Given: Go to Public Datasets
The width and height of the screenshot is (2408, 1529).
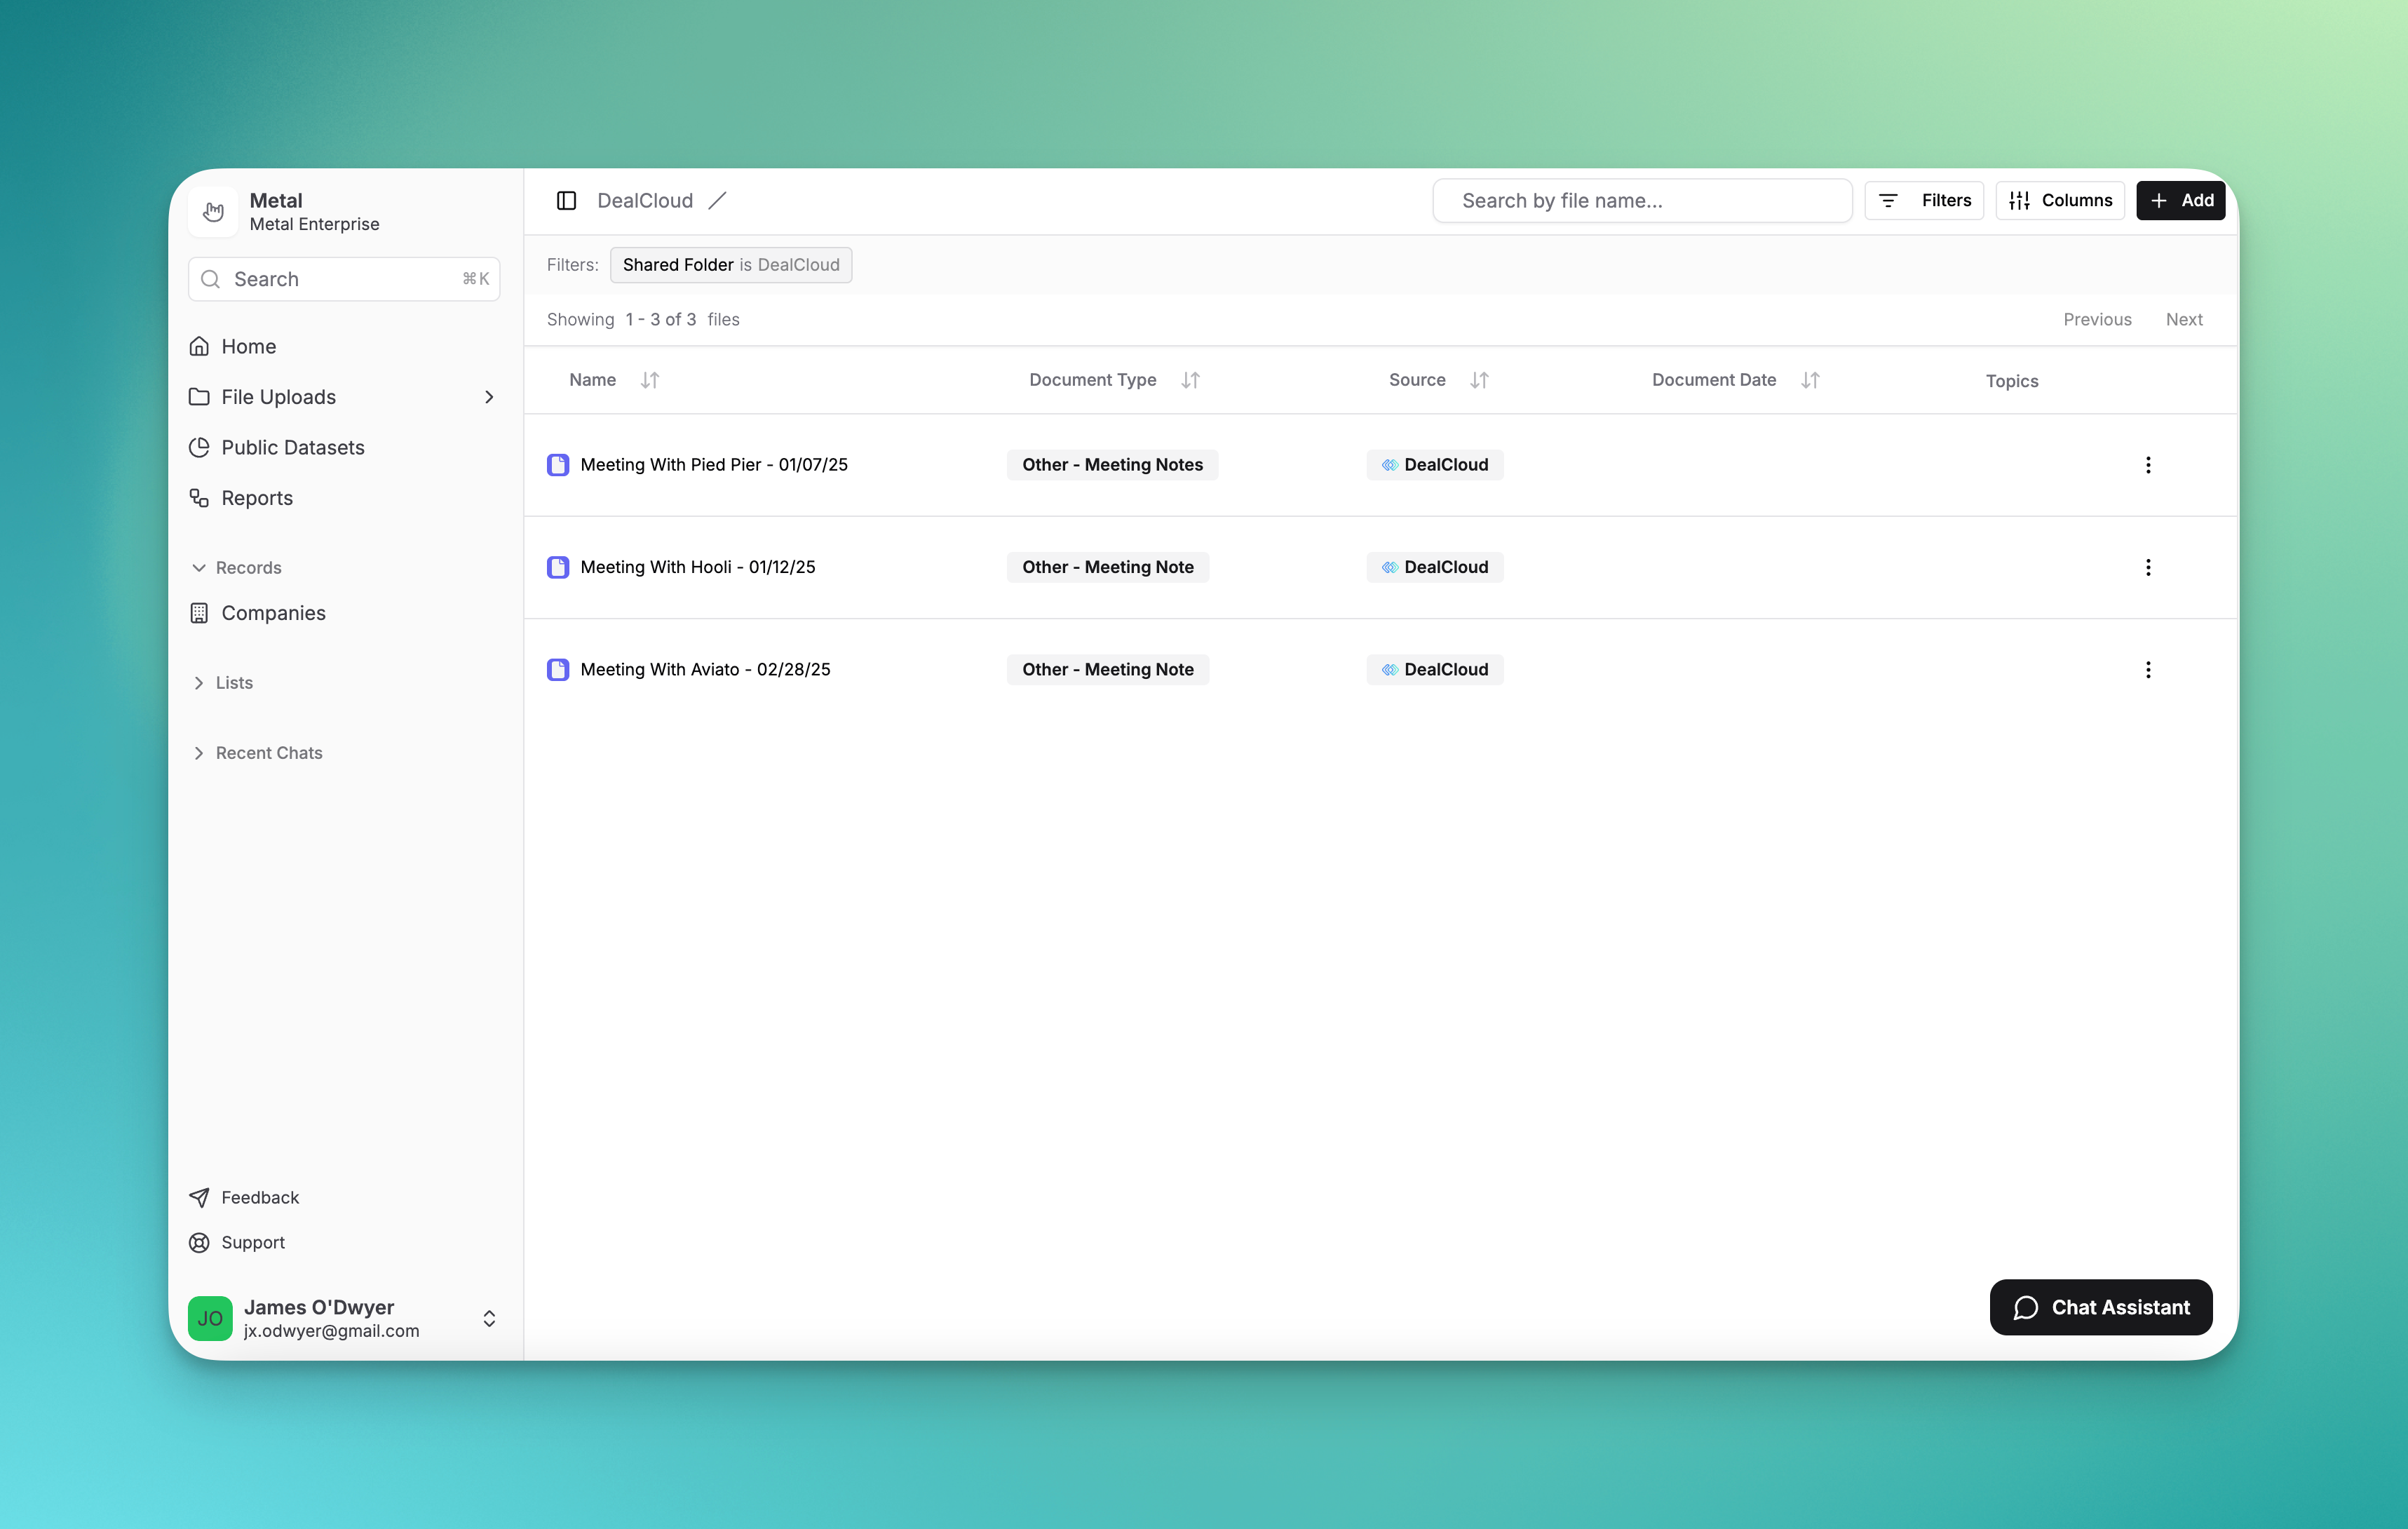Looking at the screenshot, I should point(292,447).
